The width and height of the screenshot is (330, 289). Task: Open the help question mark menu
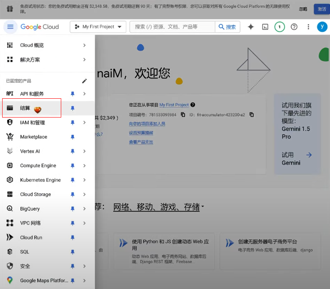point(294,27)
